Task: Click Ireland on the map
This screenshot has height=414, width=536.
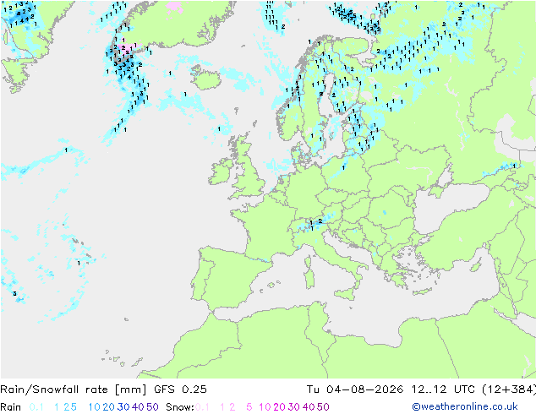Action: [x=221, y=171]
